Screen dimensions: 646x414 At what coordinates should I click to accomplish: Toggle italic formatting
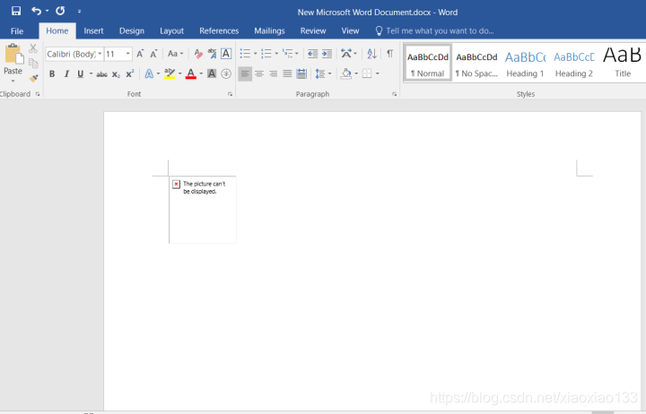(66, 74)
